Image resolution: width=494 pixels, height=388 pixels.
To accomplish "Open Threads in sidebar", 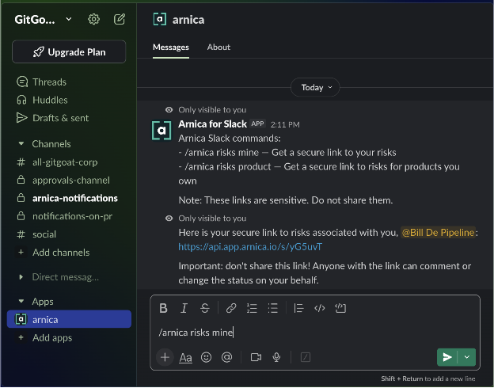I will tap(69, 82).
